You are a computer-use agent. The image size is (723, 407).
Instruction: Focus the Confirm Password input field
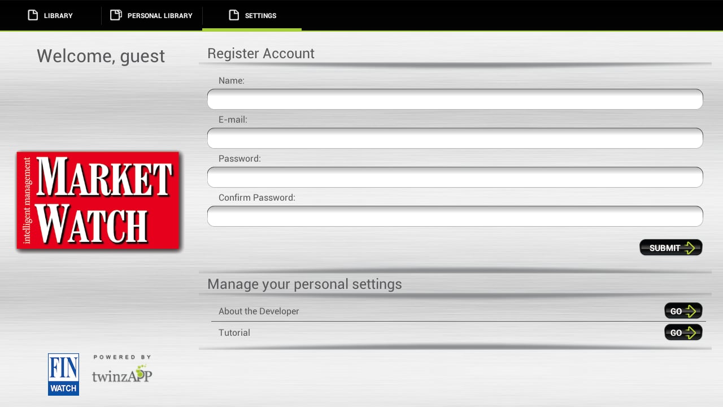tap(455, 217)
